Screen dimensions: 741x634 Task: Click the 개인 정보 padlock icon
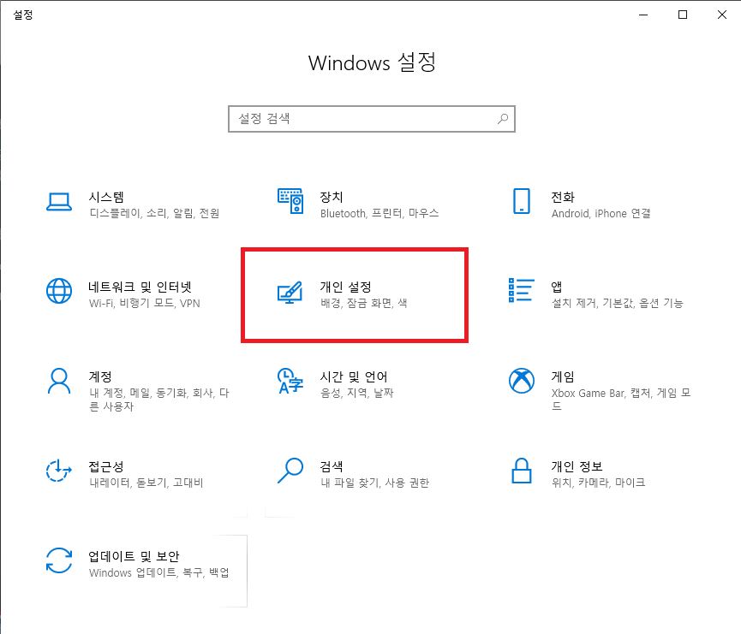(x=521, y=471)
